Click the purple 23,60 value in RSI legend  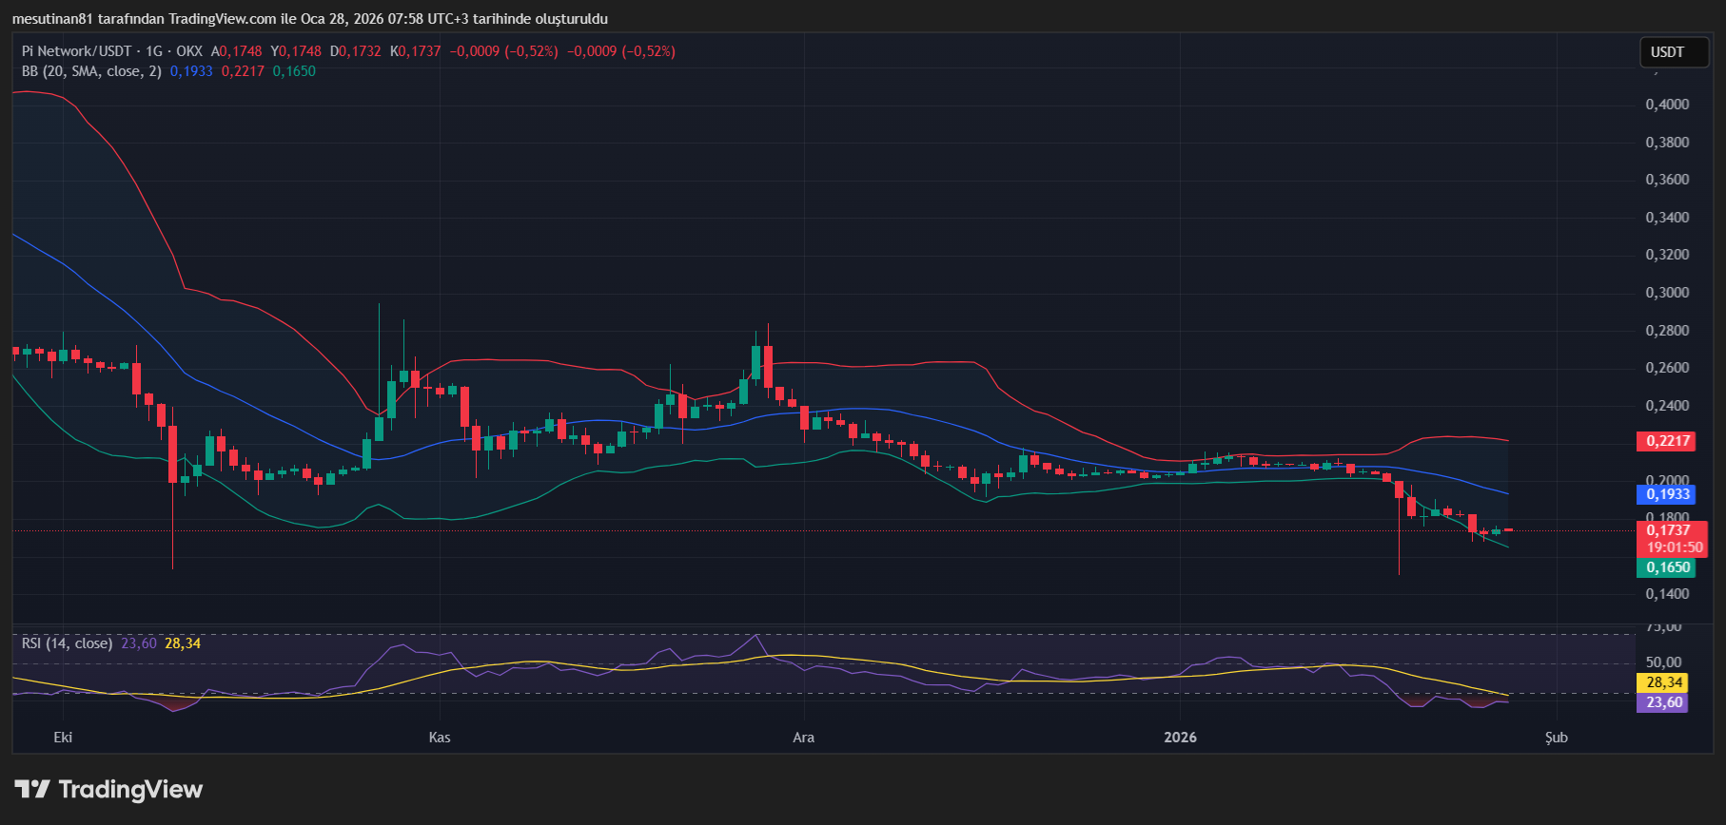[139, 643]
